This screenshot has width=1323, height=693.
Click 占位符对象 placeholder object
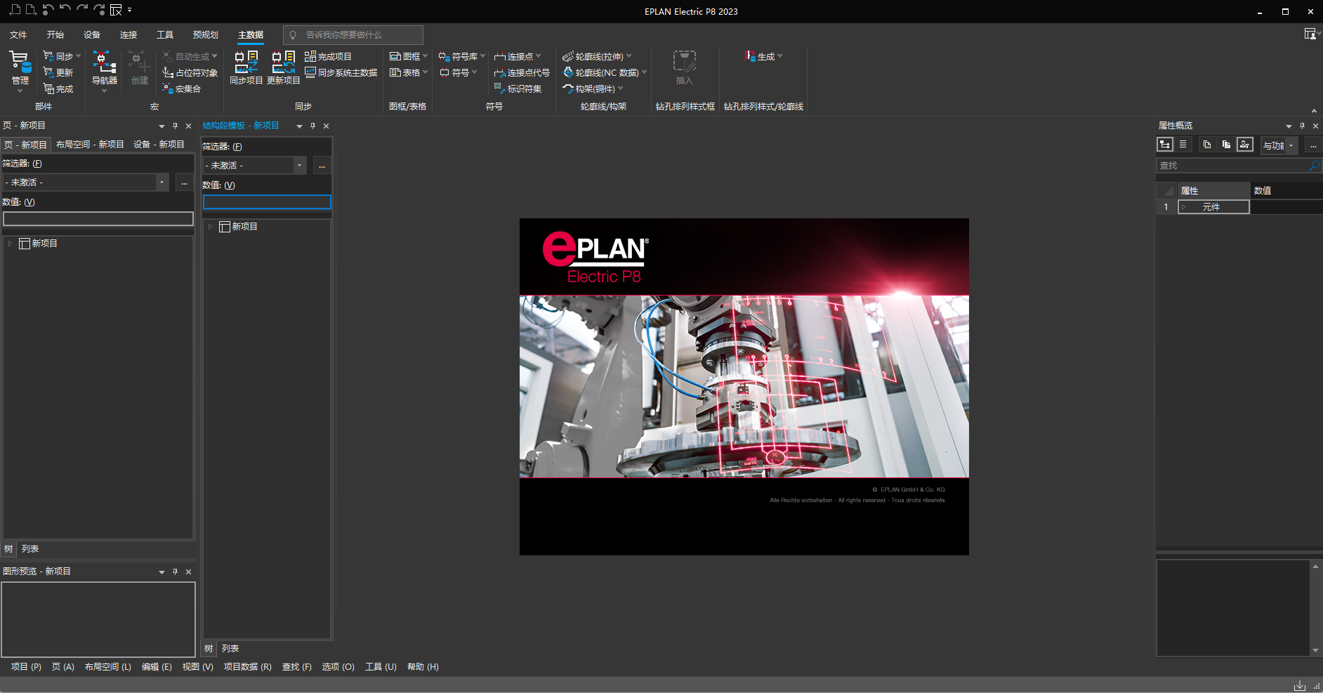click(190, 72)
